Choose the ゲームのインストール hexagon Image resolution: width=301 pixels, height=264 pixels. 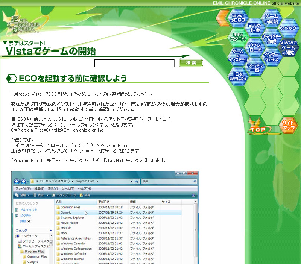point(238,56)
